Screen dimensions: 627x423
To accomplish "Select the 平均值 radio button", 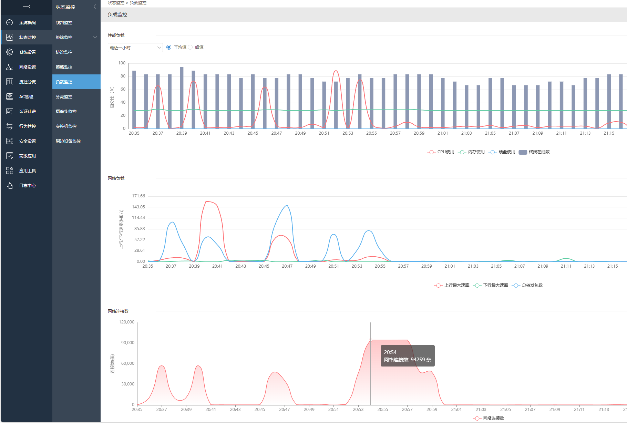I will [x=169, y=47].
